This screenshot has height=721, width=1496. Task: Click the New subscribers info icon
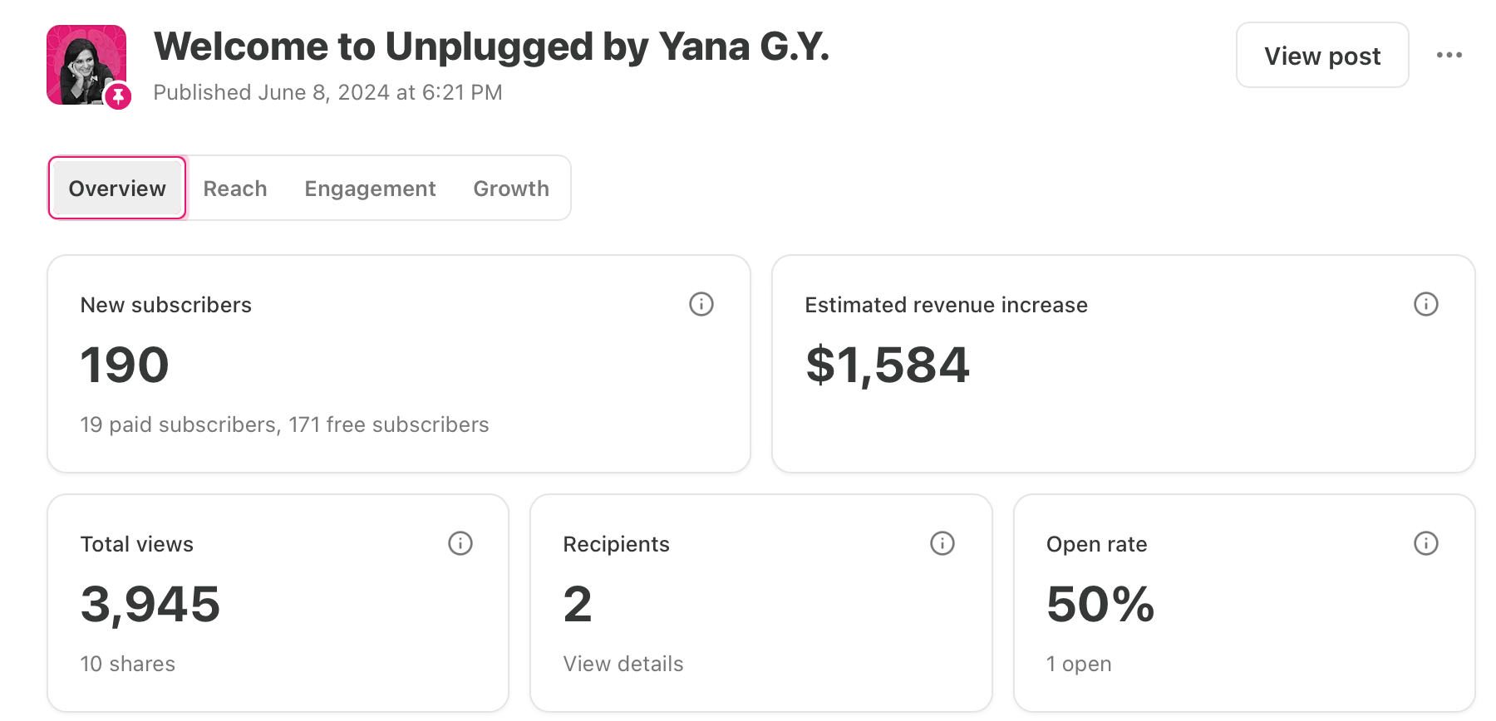(701, 304)
